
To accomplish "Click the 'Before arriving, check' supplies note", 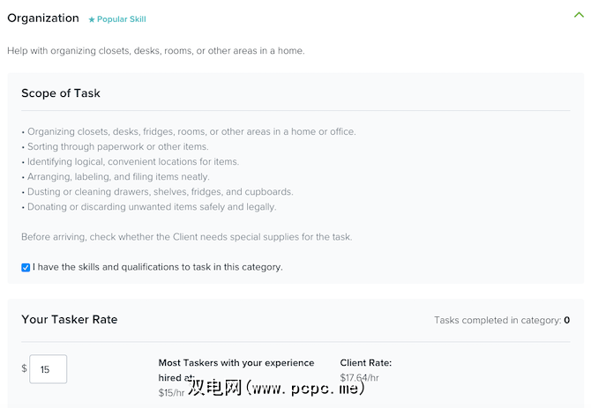I will [x=187, y=237].
